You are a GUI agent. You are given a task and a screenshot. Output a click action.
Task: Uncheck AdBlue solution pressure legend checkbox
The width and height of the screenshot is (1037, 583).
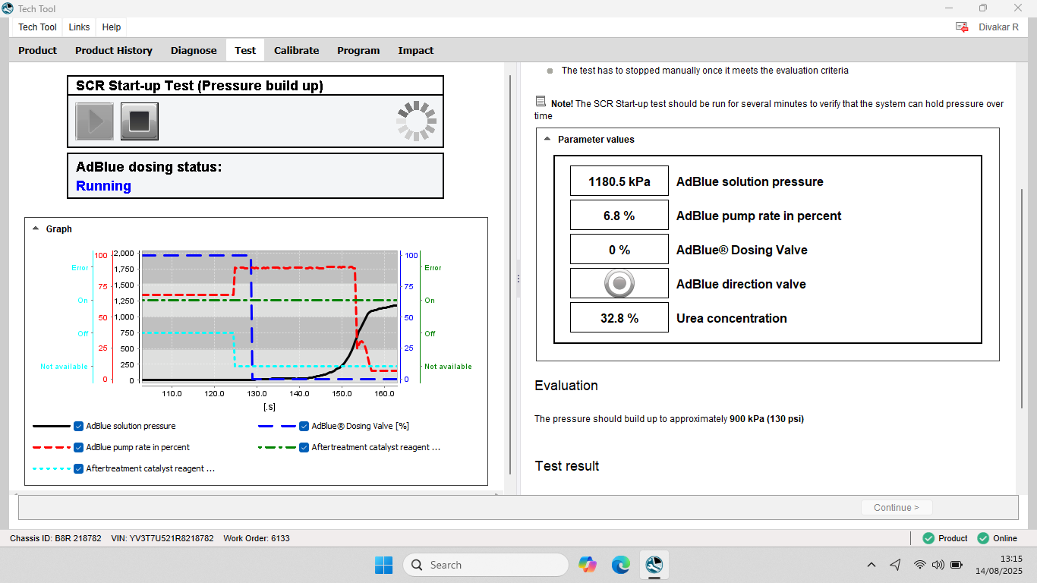pyautogui.click(x=78, y=426)
